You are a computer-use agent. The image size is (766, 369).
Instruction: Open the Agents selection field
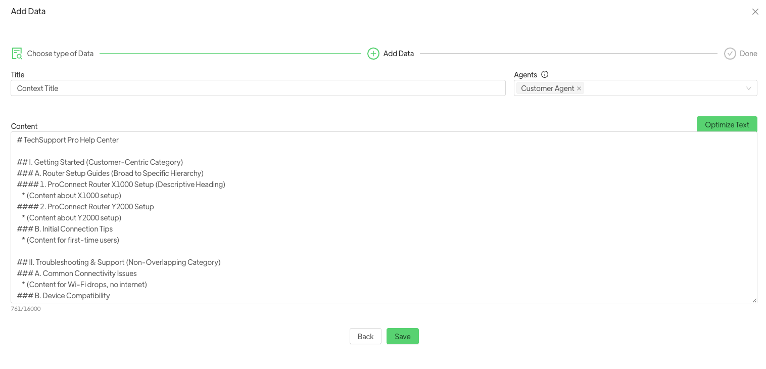click(662, 88)
